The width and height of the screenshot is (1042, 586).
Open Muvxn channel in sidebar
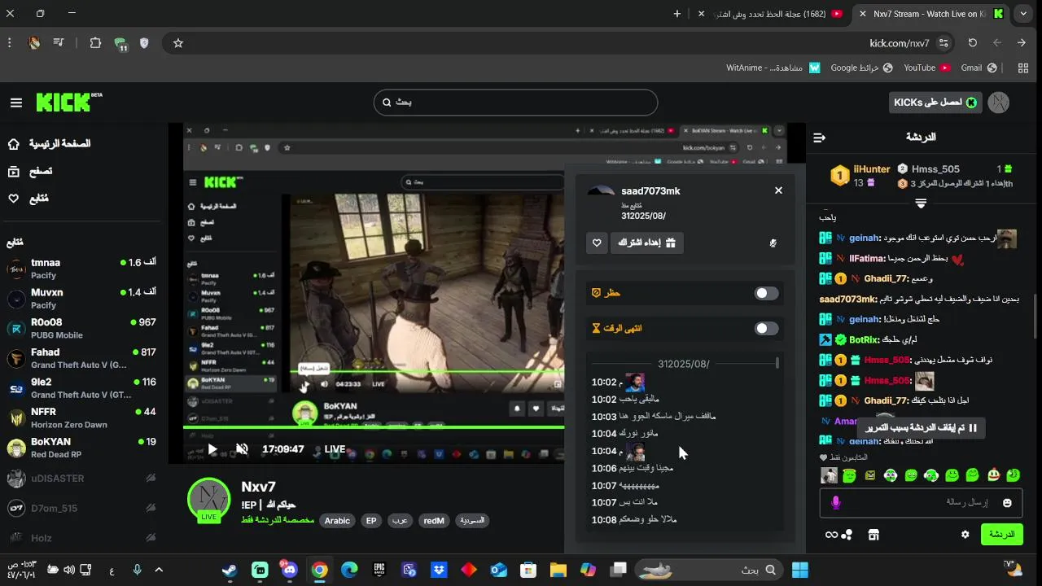tap(81, 298)
